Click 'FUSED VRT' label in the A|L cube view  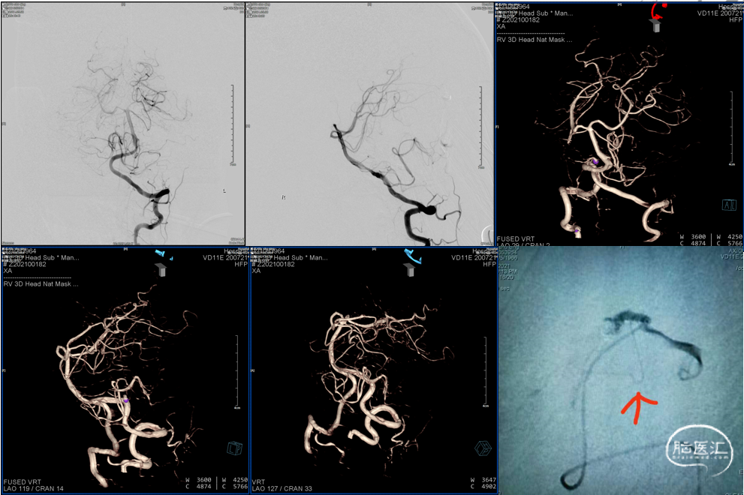click(x=515, y=239)
